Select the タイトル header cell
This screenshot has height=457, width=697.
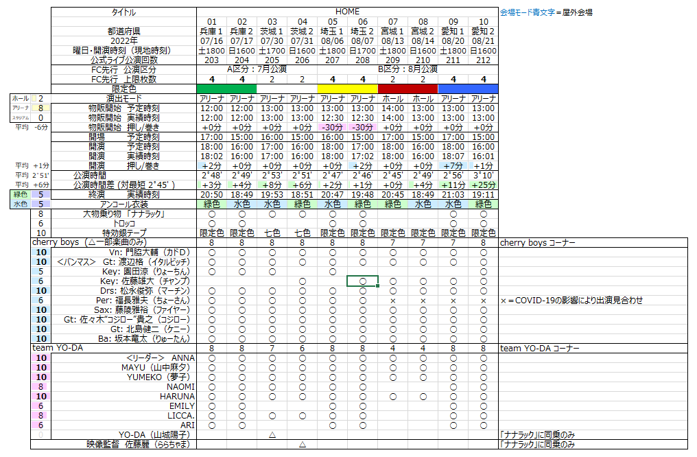click(123, 12)
